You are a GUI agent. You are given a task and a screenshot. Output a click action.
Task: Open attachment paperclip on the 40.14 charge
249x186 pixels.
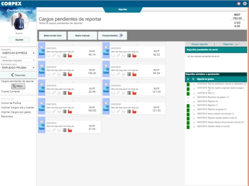pyautogui.click(x=54, y=56)
